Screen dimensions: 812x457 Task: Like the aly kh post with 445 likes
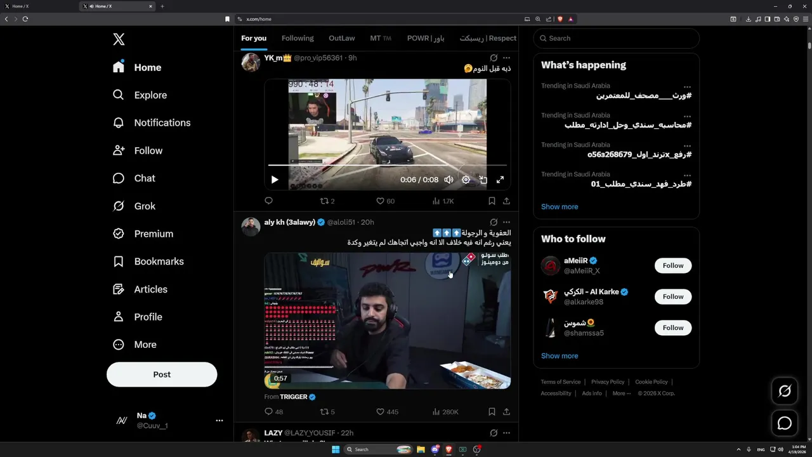pyautogui.click(x=387, y=412)
